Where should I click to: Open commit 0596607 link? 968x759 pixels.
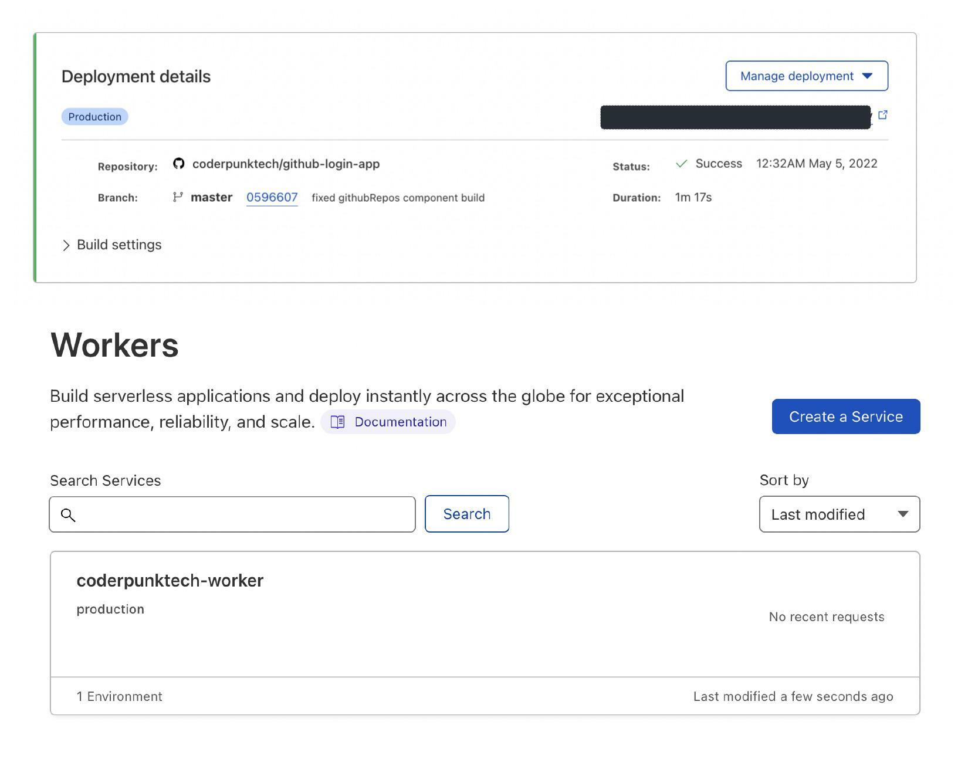272,198
